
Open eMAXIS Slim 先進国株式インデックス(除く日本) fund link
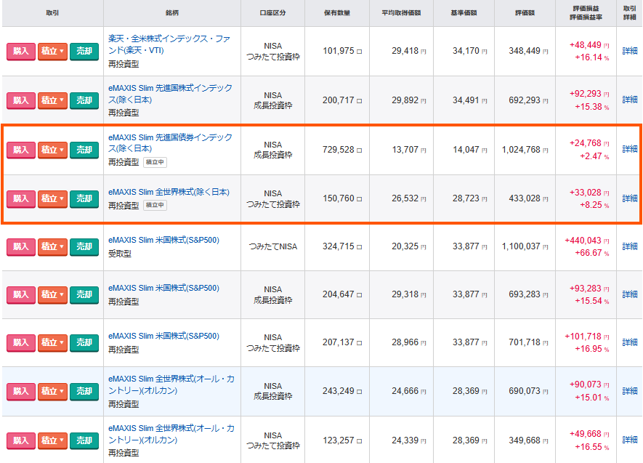170,94
